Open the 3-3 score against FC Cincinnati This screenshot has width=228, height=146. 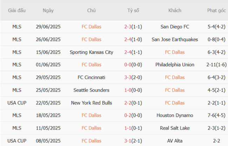(128, 77)
